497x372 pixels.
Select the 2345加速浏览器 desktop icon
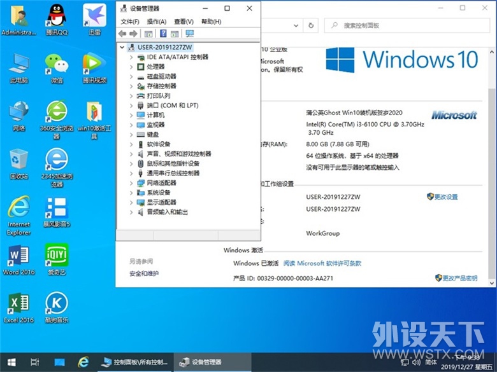[57, 168]
